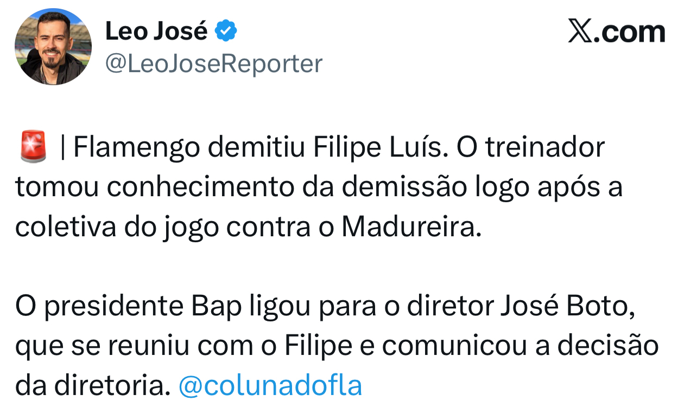Click the word "Flamengo" in the tweet

pos(138,148)
